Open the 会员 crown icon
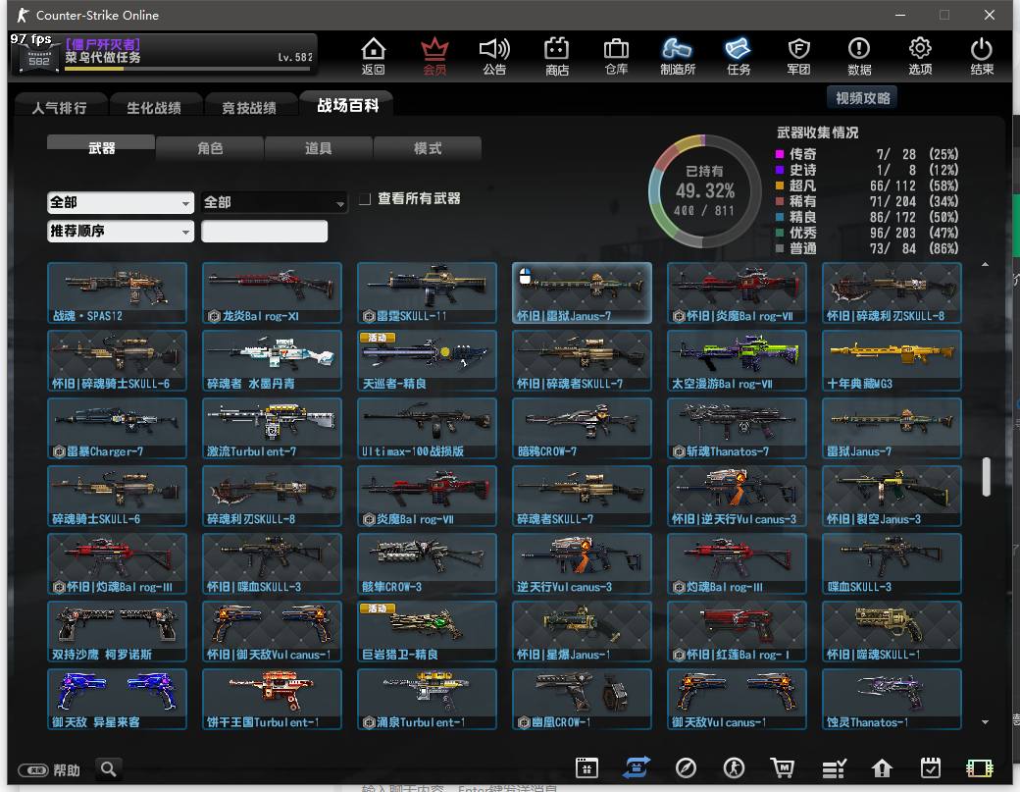 [x=434, y=56]
